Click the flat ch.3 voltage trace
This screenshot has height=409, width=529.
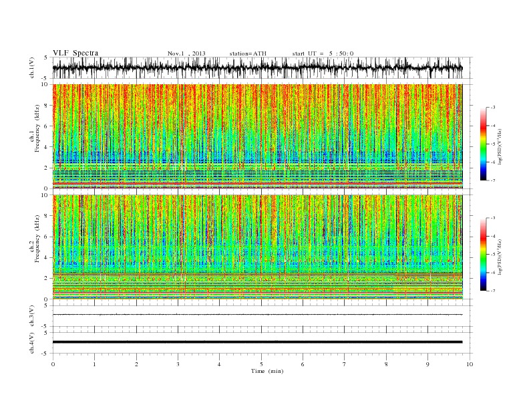257,315
